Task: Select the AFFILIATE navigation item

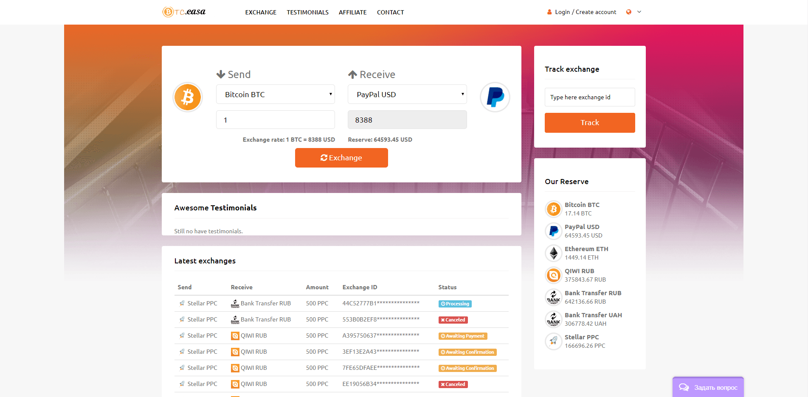Action: tap(352, 12)
